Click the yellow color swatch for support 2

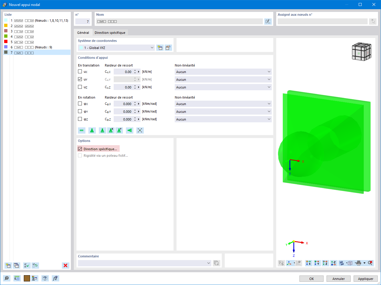(6, 26)
